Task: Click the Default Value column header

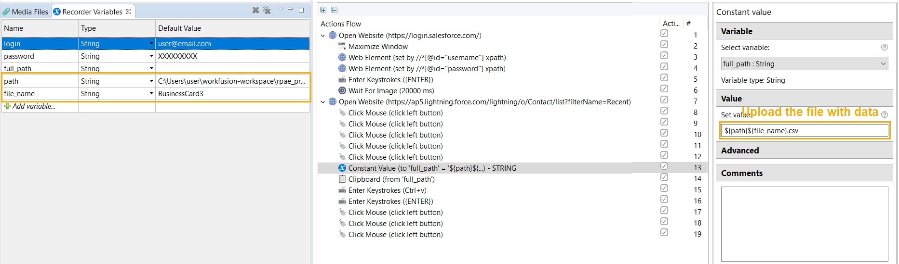Action: (x=232, y=28)
